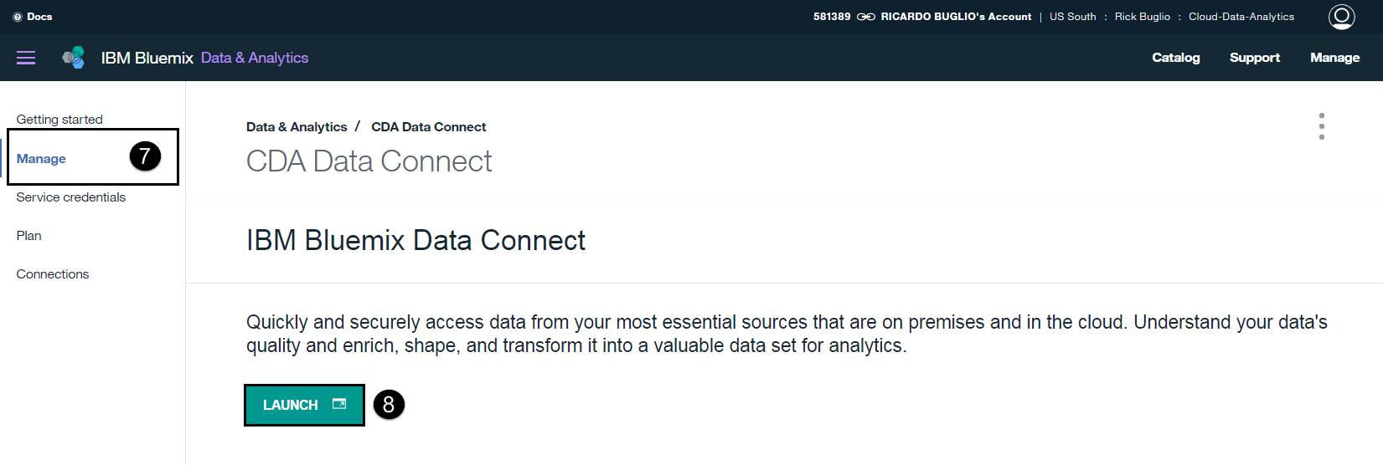1383x465 pixels.
Task: Open the Plan sidebar item
Action: tap(29, 236)
